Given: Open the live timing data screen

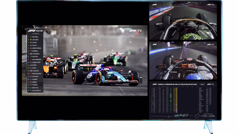Looking at the screenshot, I should point(183,101).
